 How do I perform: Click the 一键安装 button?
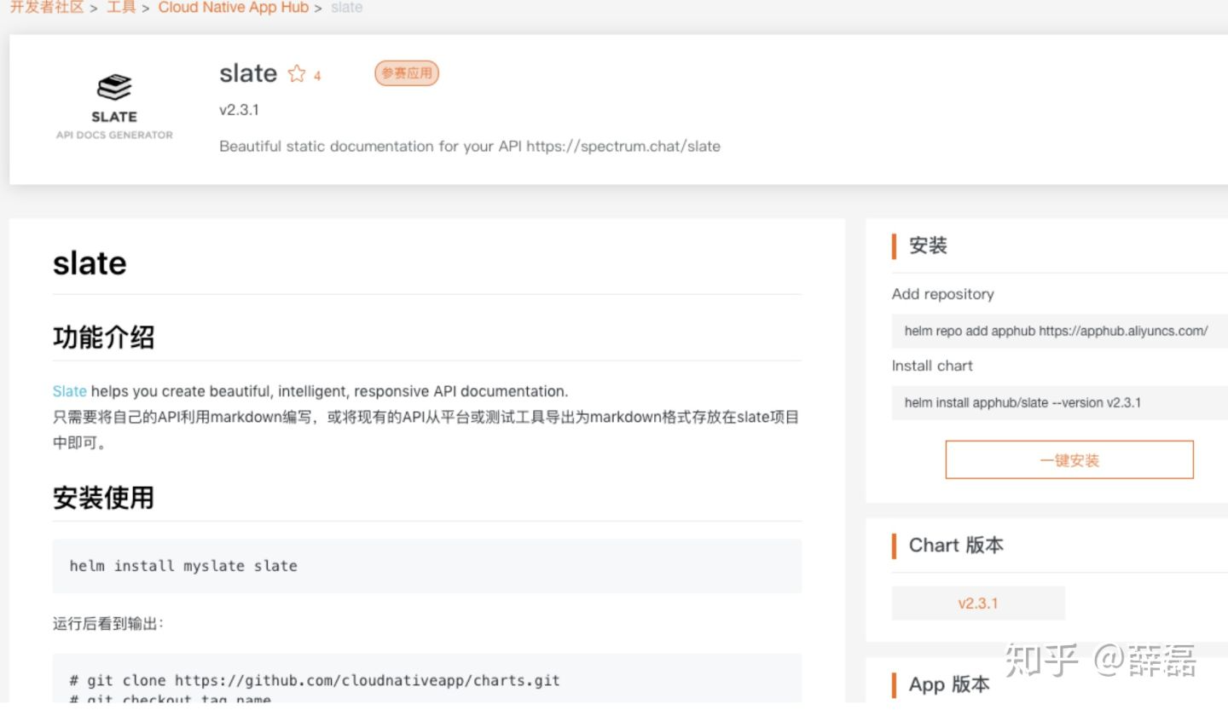1069,460
